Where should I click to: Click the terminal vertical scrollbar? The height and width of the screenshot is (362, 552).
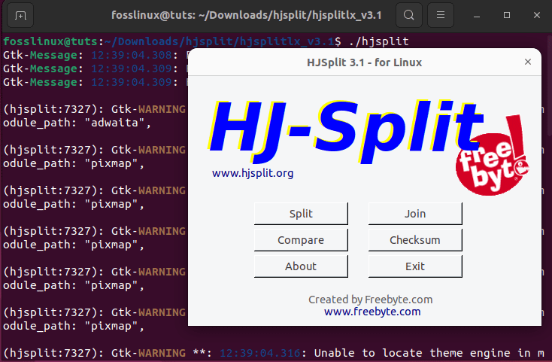click(x=550, y=85)
